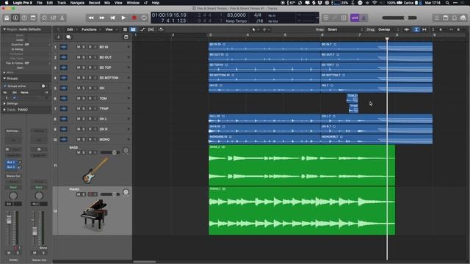Toggle group 1 On checkbox
Viewport: 470px width, 264px height.
(14, 98)
